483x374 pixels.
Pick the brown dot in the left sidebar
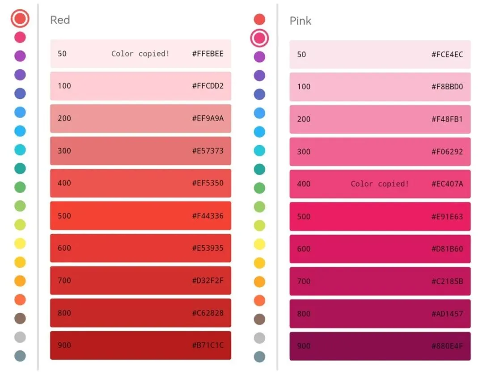[20, 319]
